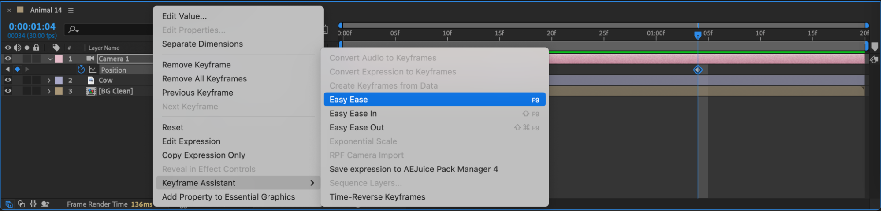Expand the Cow layer
The width and height of the screenshot is (881, 211).
click(x=49, y=81)
